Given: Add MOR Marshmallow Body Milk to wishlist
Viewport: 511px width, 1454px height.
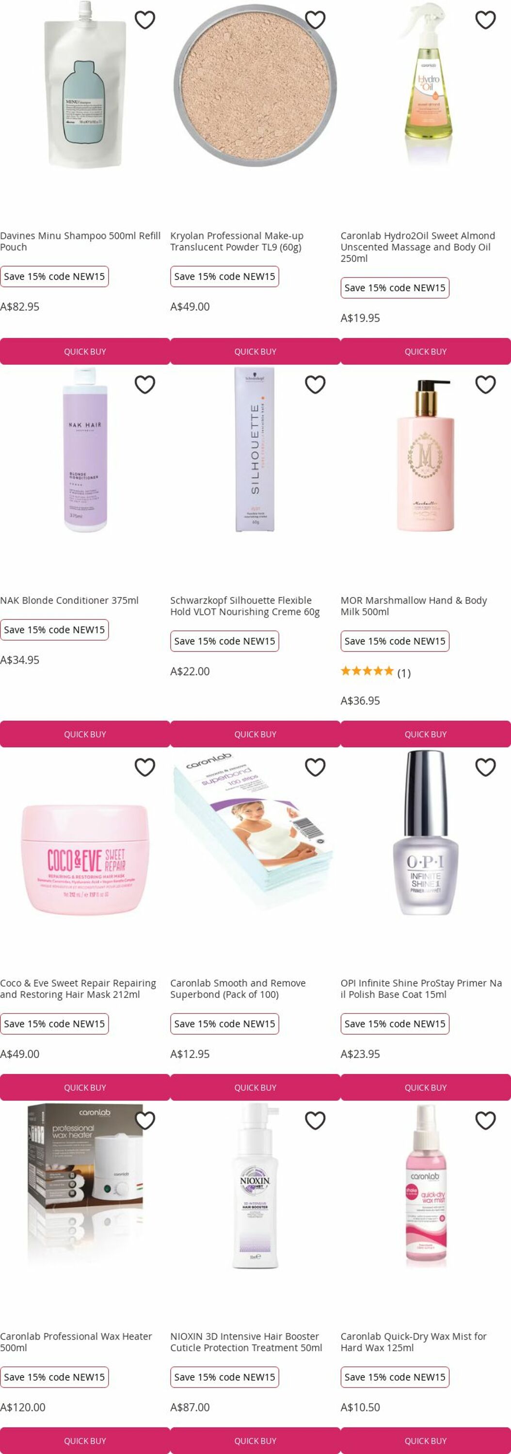Looking at the screenshot, I should pos(485,384).
